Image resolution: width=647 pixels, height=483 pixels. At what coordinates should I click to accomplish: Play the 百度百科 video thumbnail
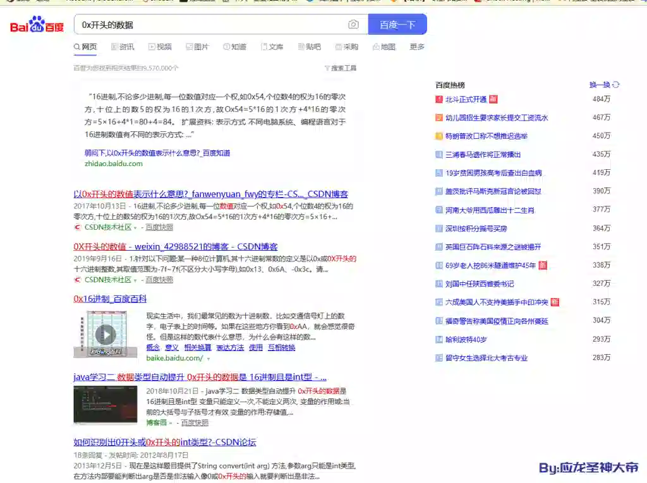click(x=106, y=334)
